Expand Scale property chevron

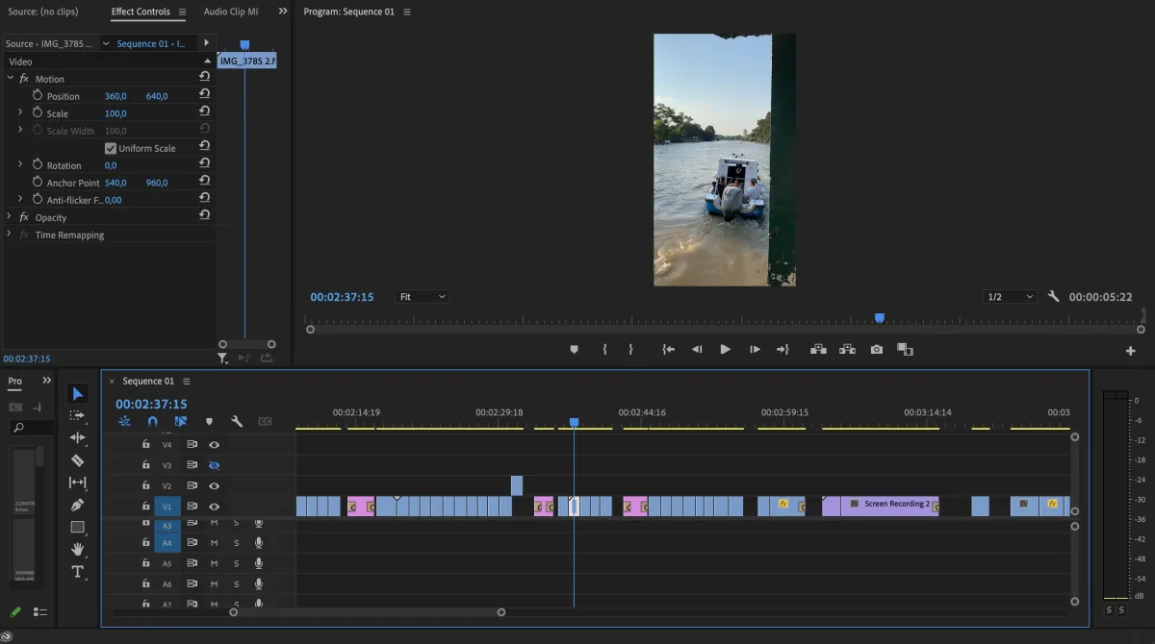[20, 112]
